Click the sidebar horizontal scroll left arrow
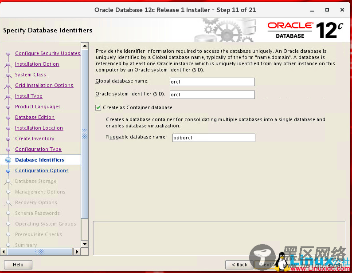Screen dimensions: 352x273 click(4, 251)
